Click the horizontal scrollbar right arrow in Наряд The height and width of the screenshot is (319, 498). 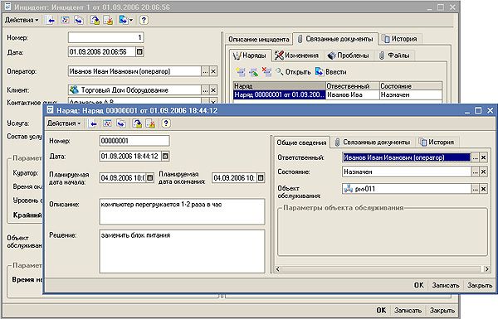(x=486, y=269)
